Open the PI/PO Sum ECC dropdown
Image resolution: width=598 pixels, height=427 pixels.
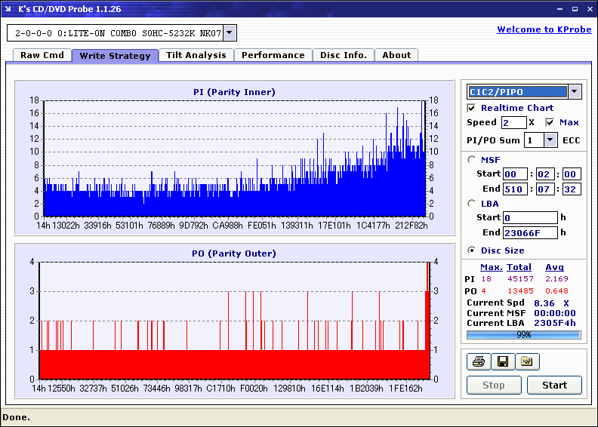tap(550, 140)
